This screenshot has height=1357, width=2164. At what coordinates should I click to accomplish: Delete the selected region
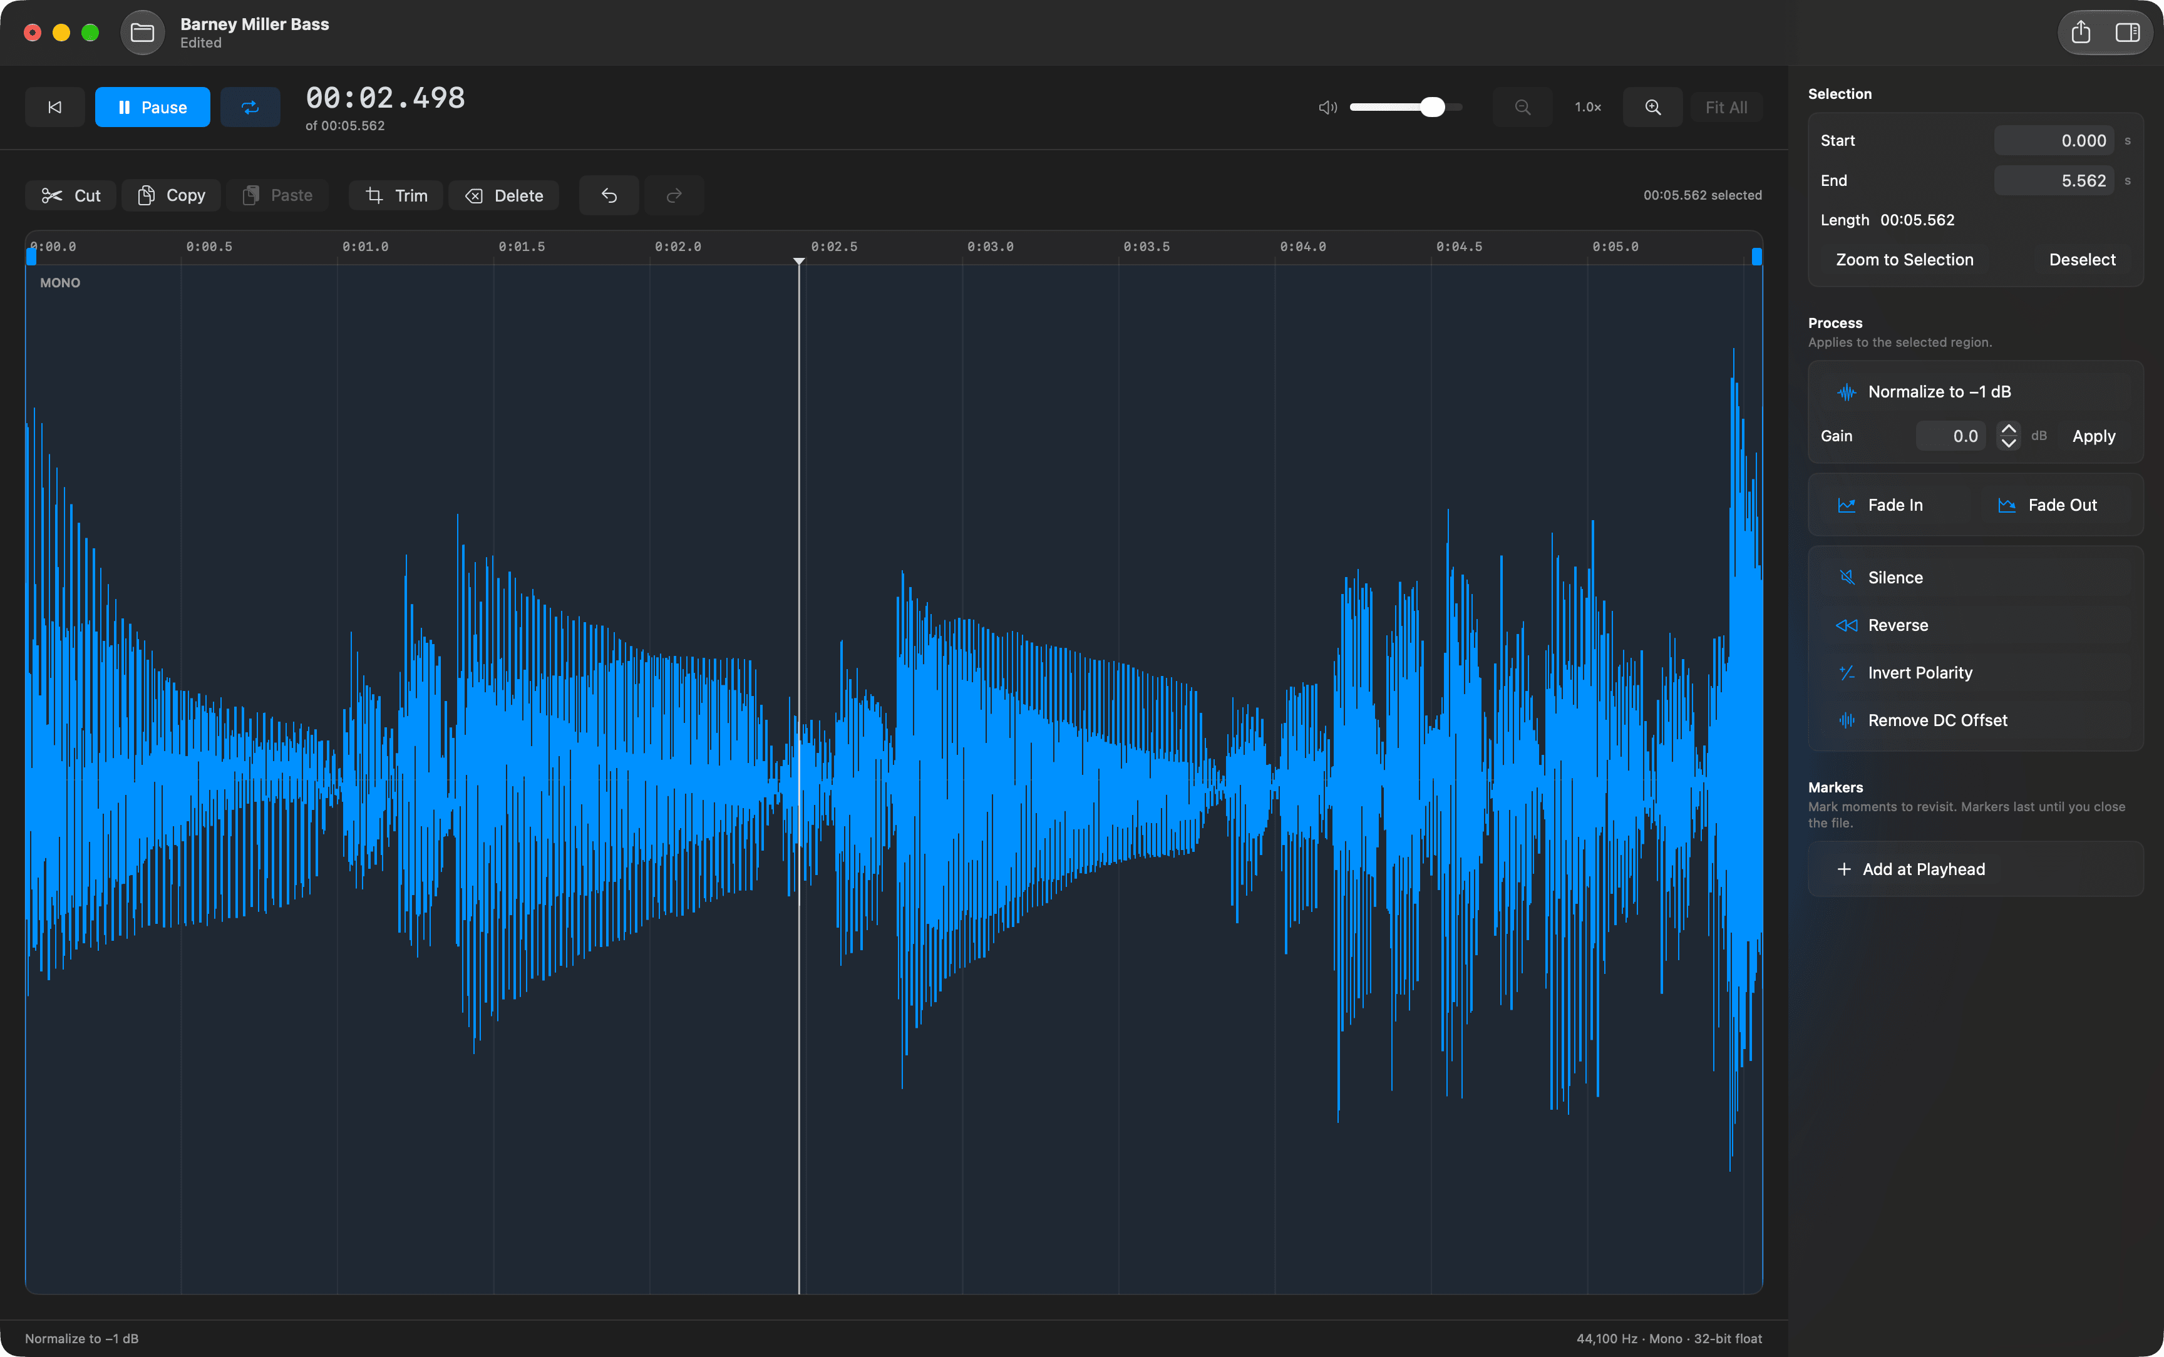(x=503, y=195)
